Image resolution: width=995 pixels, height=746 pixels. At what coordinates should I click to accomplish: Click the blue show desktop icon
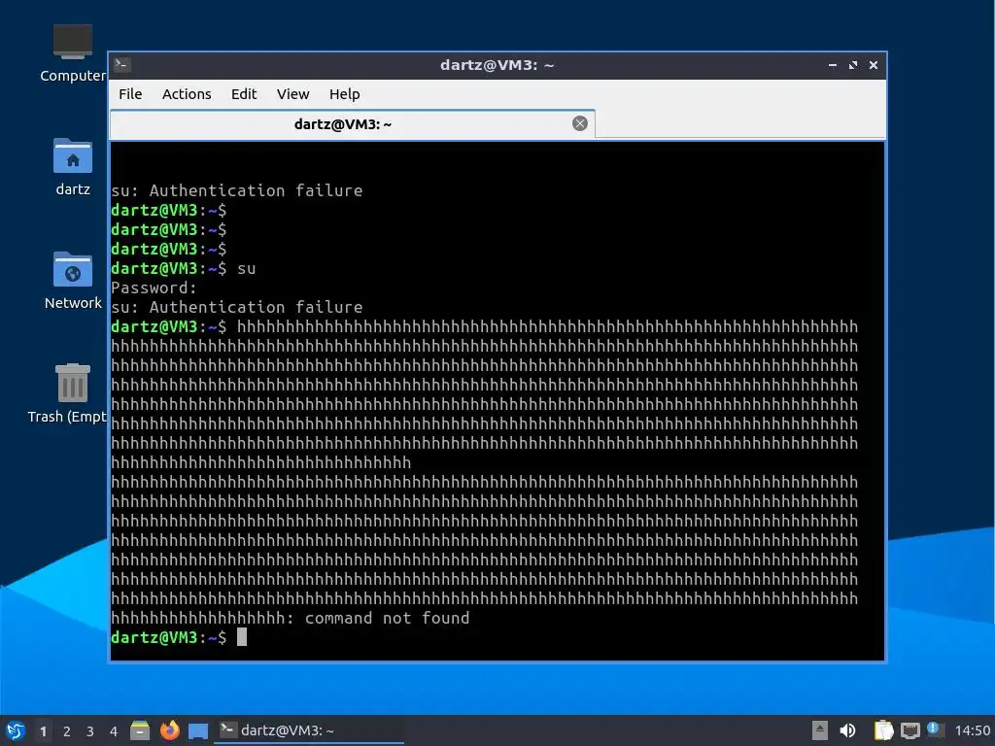tap(198, 731)
